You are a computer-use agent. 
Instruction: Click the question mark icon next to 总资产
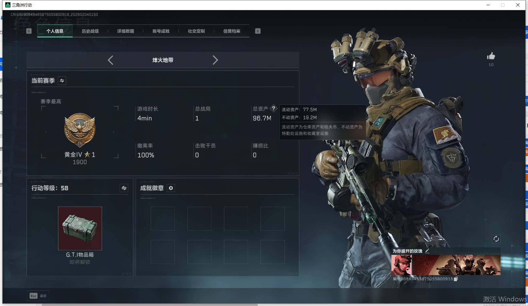click(273, 109)
